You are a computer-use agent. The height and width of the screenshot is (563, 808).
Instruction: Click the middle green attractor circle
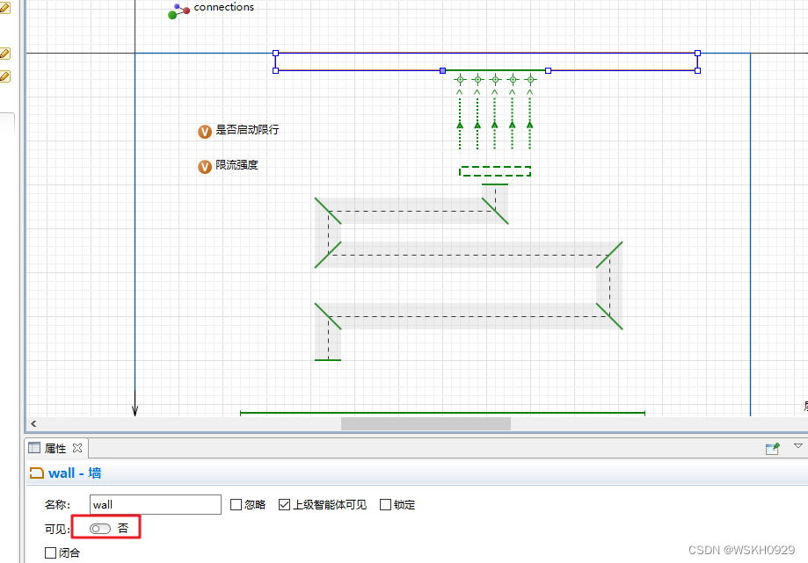tap(495, 79)
